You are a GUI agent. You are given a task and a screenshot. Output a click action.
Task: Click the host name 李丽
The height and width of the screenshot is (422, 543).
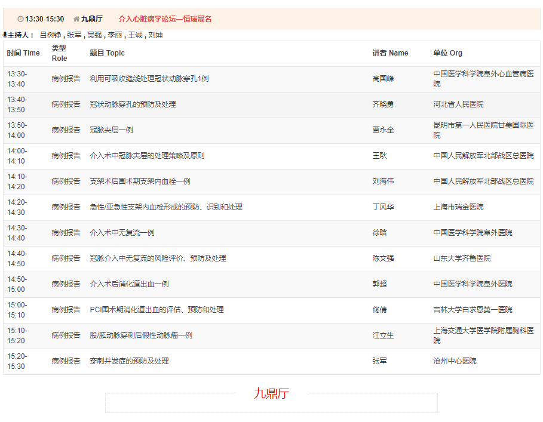(115, 35)
